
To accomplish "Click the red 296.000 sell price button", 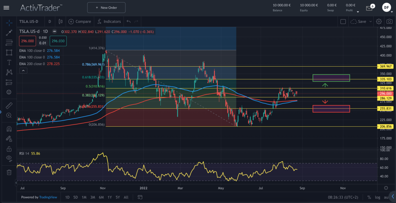I will click(x=27, y=41).
